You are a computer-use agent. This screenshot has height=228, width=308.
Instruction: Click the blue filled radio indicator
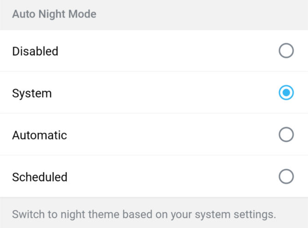pos(286,93)
